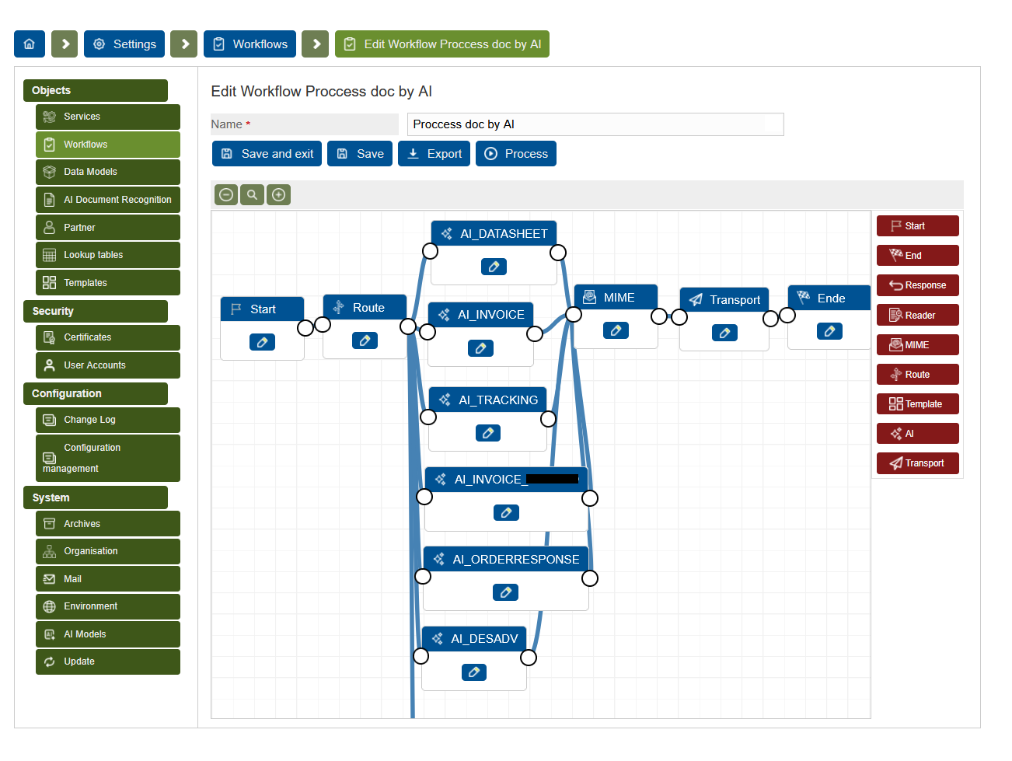Screen dimensions: 1012x761
Task: Zoom out the workflow canvas
Action: tap(226, 194)
